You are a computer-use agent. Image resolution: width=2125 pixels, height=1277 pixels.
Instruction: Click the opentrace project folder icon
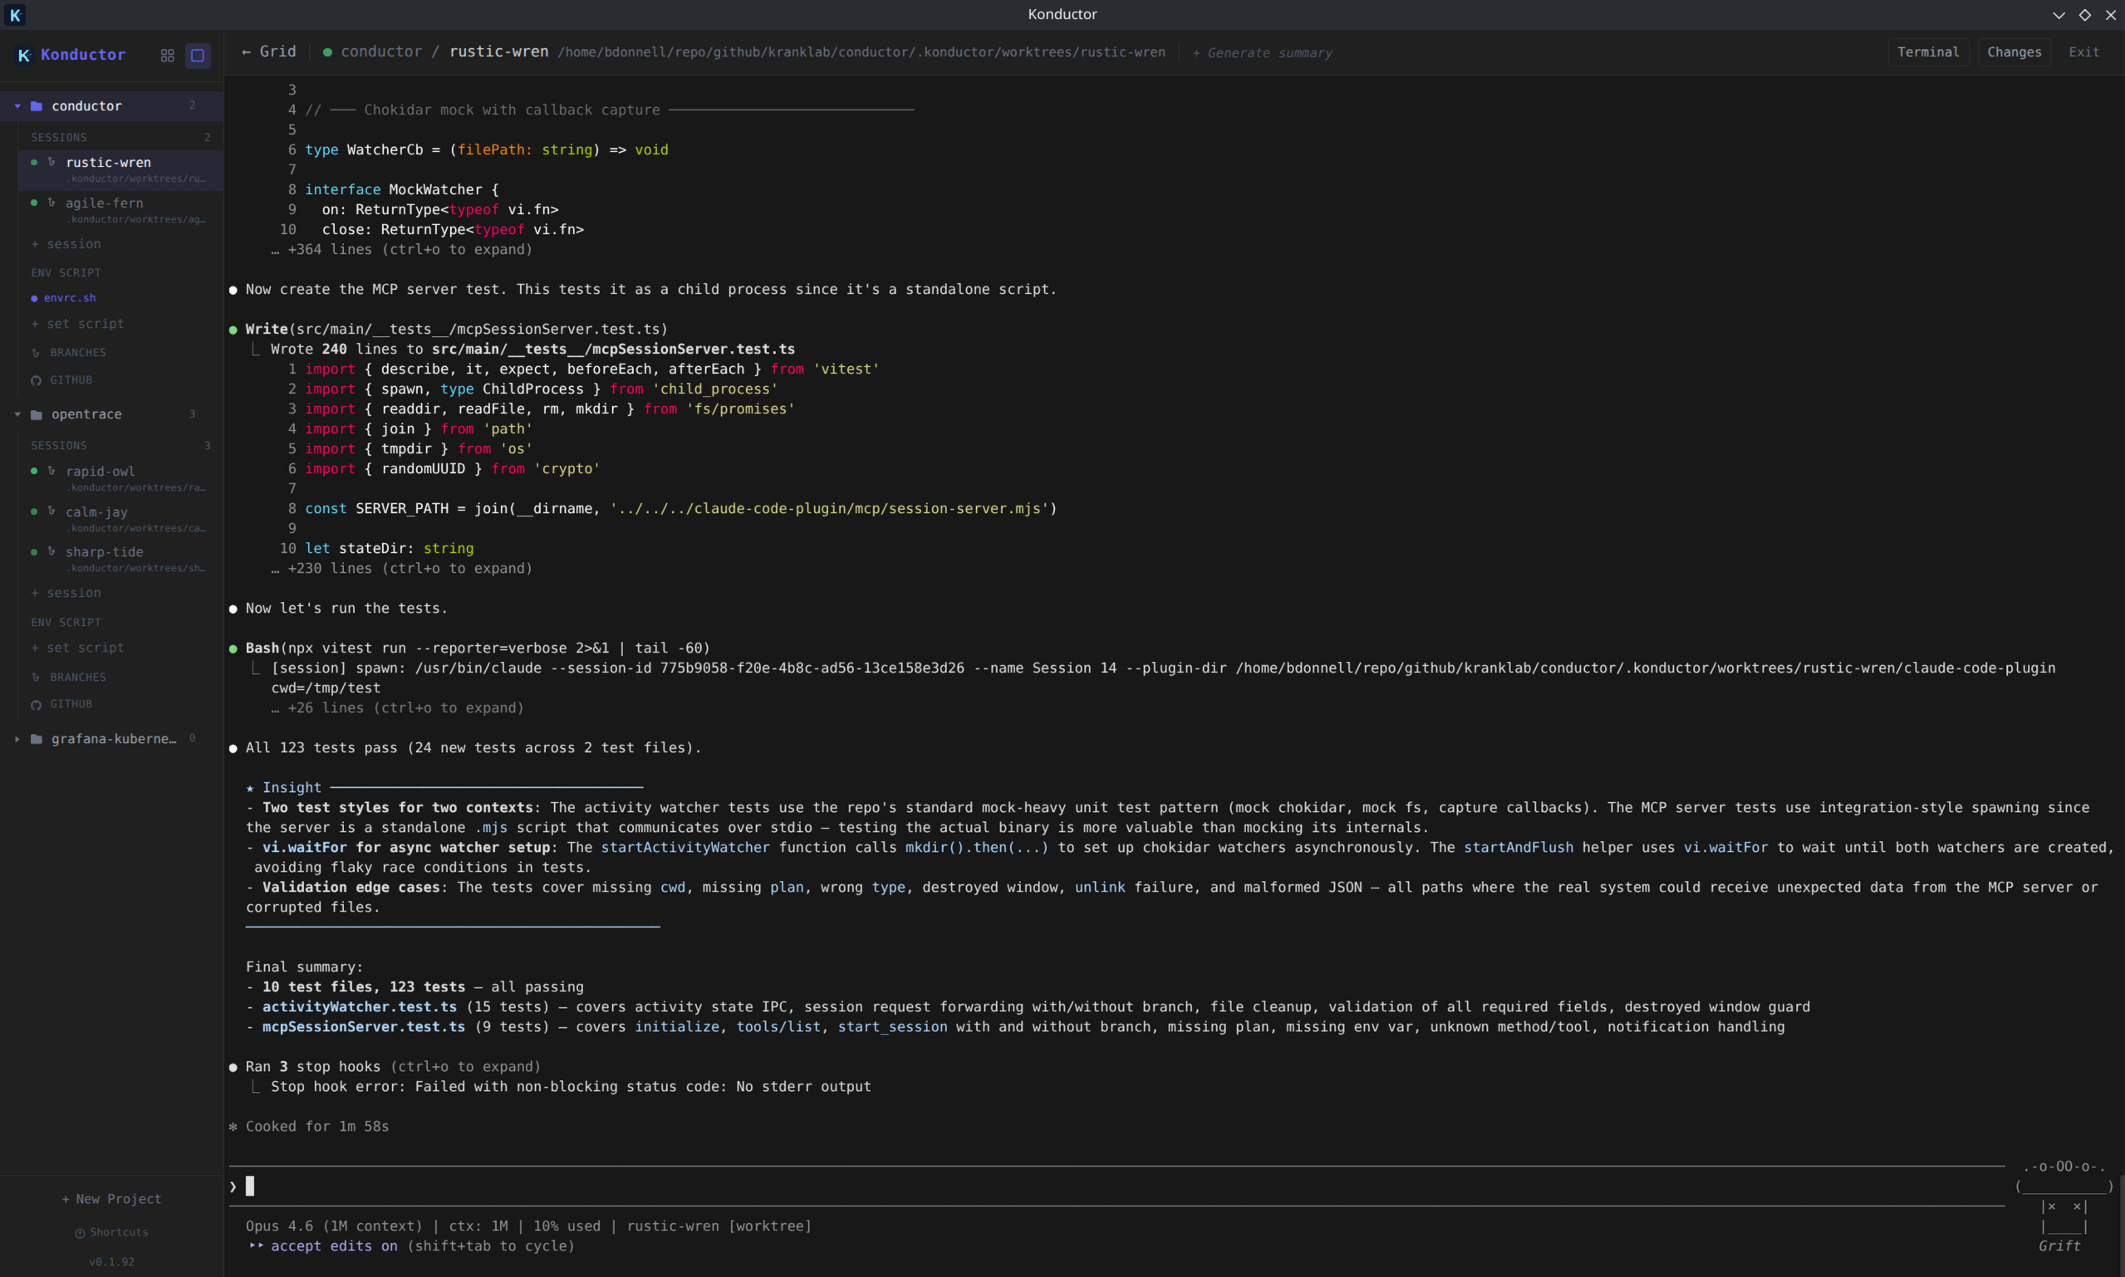coord(37,415)
